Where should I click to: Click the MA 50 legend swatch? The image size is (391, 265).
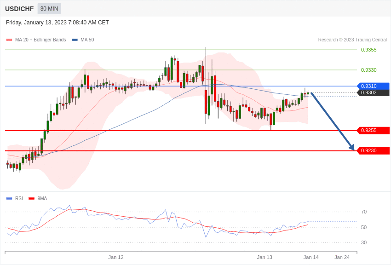pyautogui.click(x=75, y=40)
